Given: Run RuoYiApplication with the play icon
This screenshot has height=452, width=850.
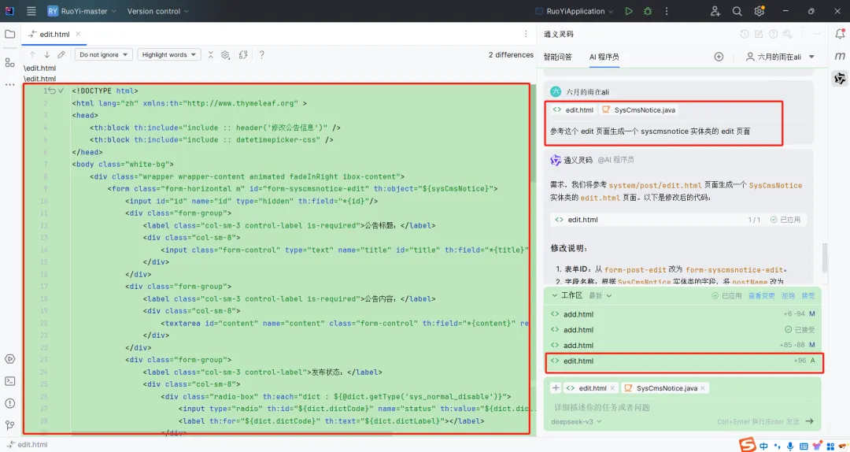Looking at the screenshot, I should [x=629, y=11].
